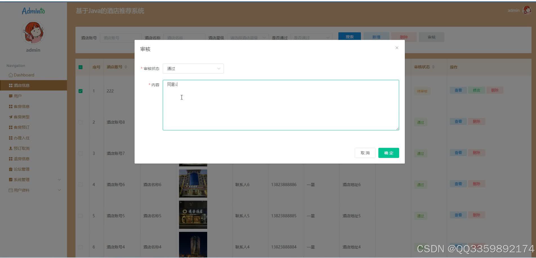Click the large sidebar profile avatar
The height and width of the screenshot is (258, 536).
point(33,33)
